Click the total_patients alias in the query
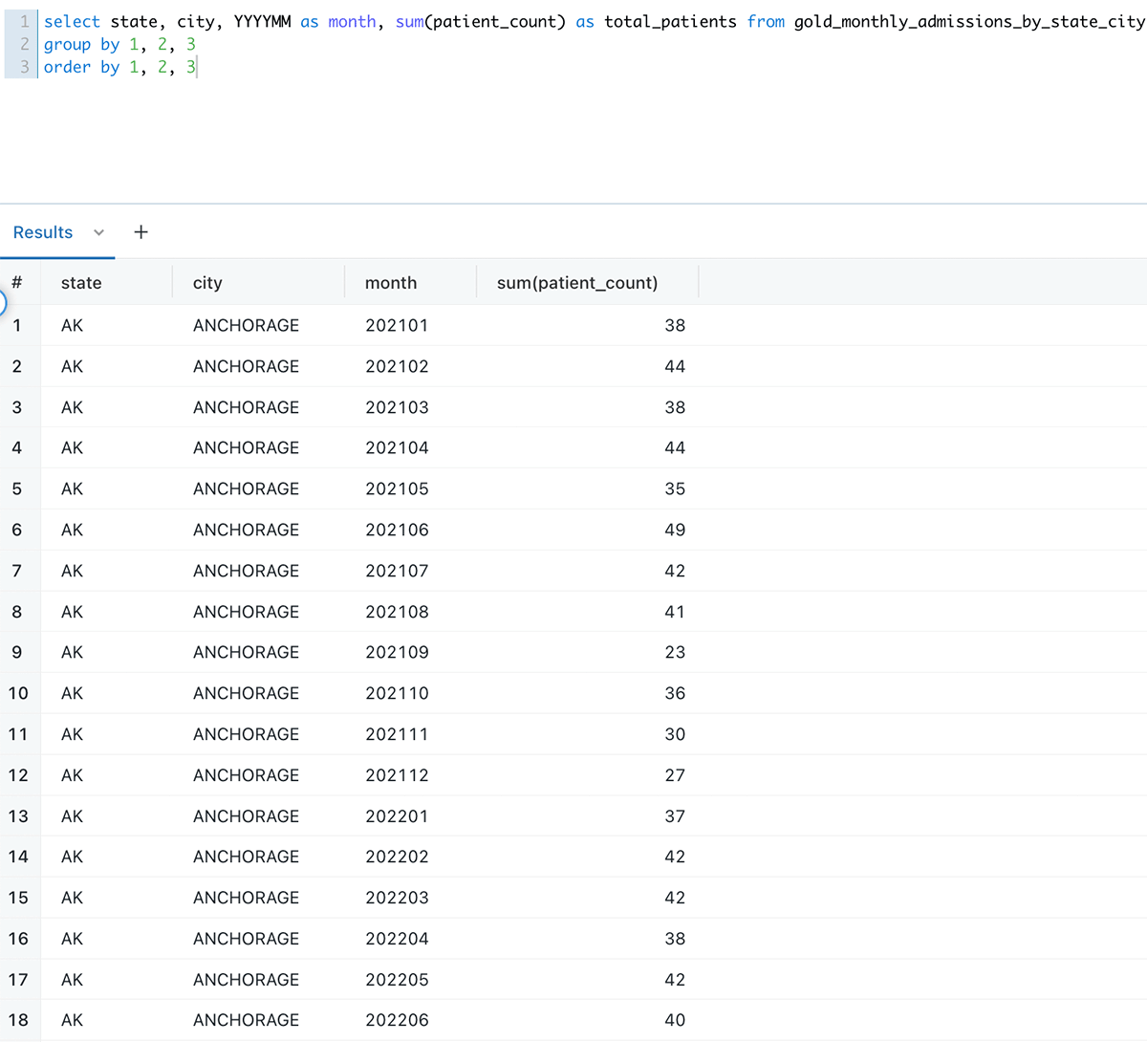1147x1042 pixels. (670, 21)
